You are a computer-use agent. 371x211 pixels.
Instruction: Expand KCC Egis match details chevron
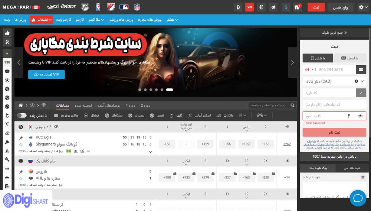(x=151, y=152)
